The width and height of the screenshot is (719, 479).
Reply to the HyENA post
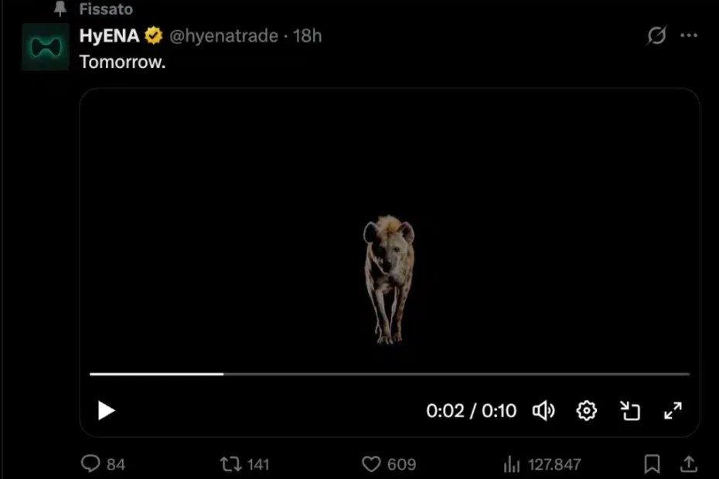tap(92, 464)
